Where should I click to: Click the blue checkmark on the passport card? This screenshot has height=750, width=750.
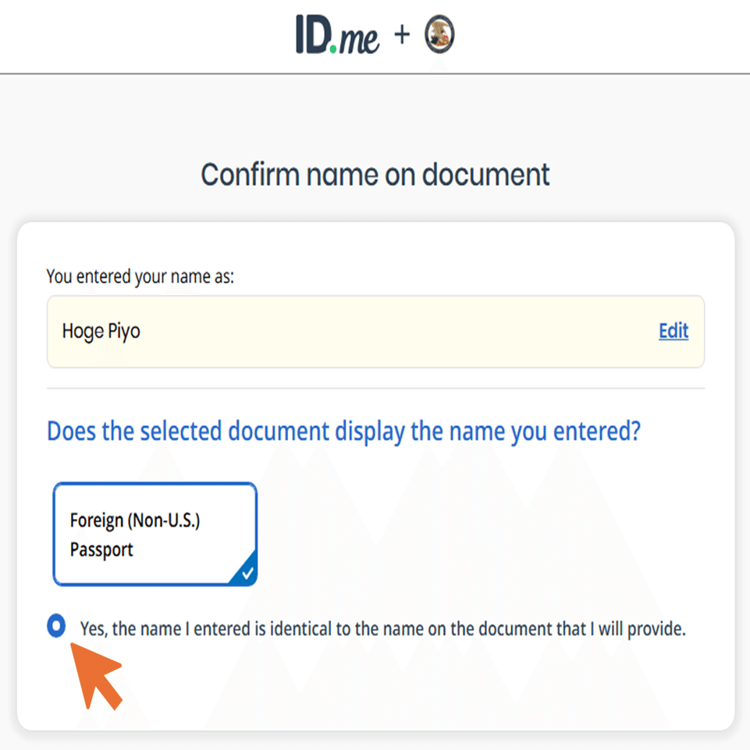point(247,574)
